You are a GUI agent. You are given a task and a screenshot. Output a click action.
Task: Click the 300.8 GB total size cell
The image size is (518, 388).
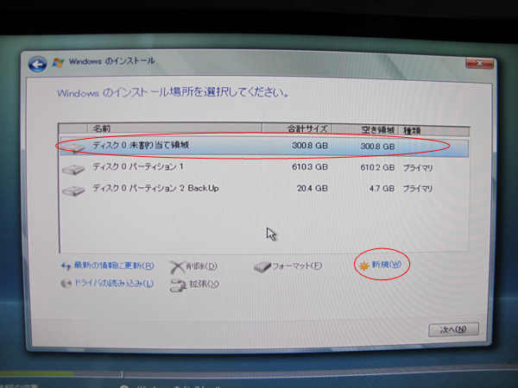point(310,146)
